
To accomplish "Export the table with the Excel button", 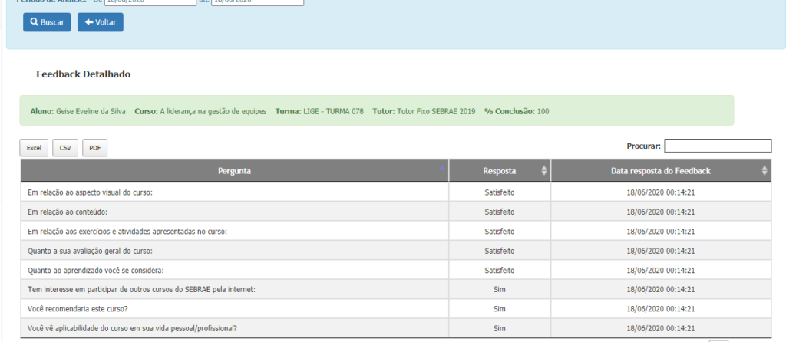I will pyautogui.click(x=34, y=148).
